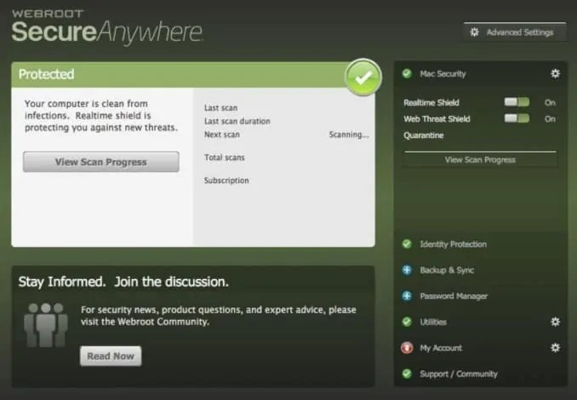Screen dimensions: 577x400
Task: Toggle the Web Threat Shield switch
Action: pos(517,118)
